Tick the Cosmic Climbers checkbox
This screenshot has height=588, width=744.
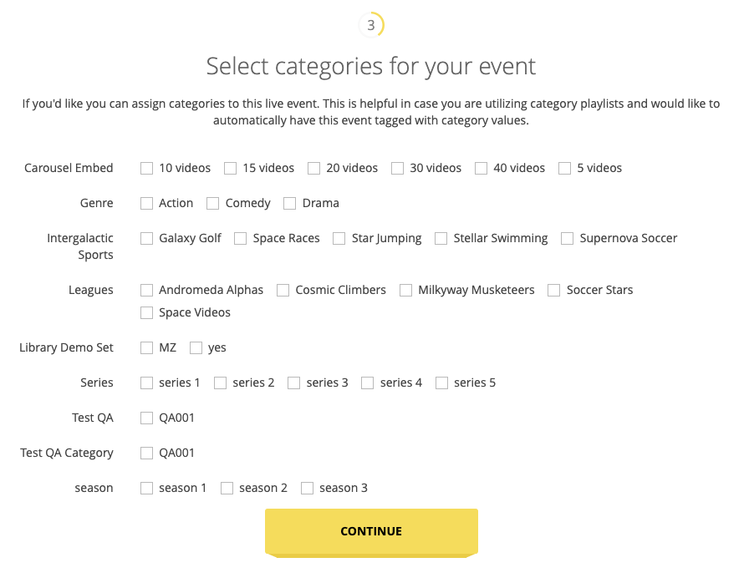pyautogui.click(x=283, y=290)
